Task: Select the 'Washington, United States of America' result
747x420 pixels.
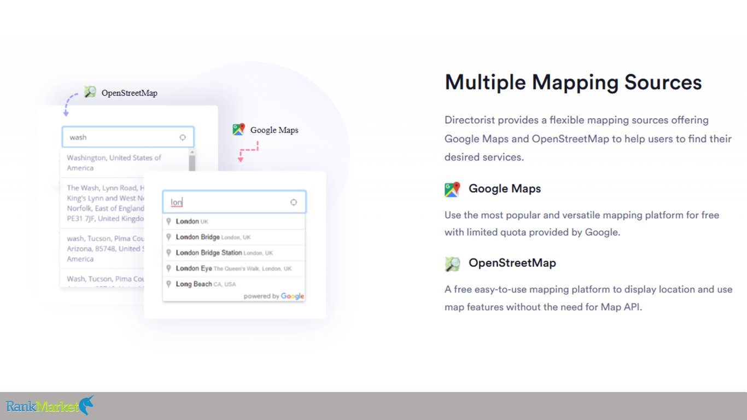Action: point(124,162)
